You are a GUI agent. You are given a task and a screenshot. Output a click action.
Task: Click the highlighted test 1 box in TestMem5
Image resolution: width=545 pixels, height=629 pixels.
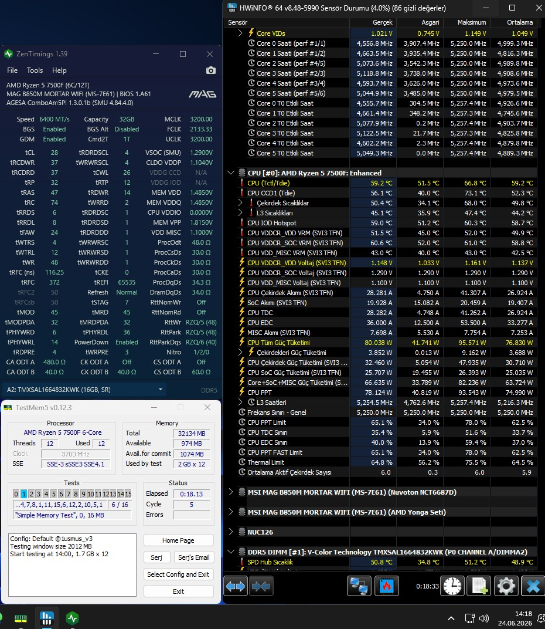point(23,494)
